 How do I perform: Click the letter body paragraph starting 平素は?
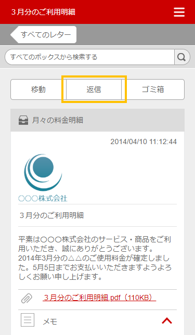click(95, 258)
